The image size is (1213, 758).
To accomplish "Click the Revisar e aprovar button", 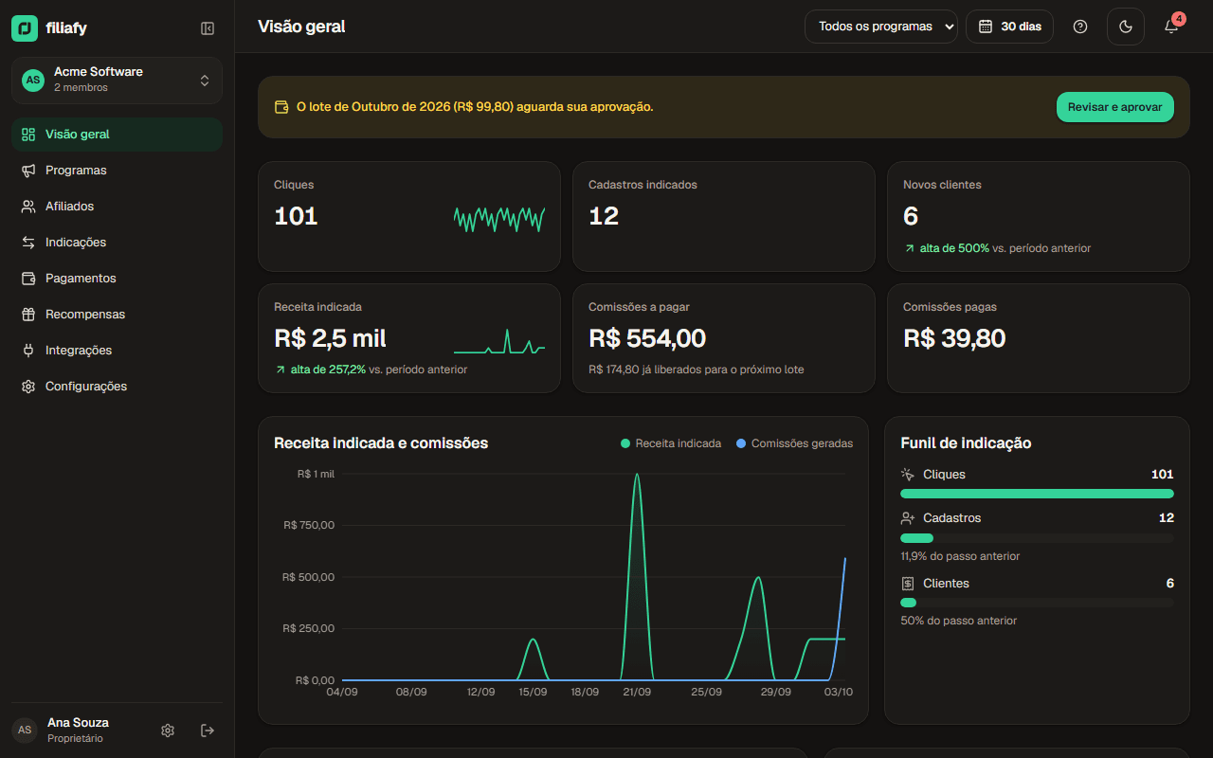I will tap(1115, 107).
